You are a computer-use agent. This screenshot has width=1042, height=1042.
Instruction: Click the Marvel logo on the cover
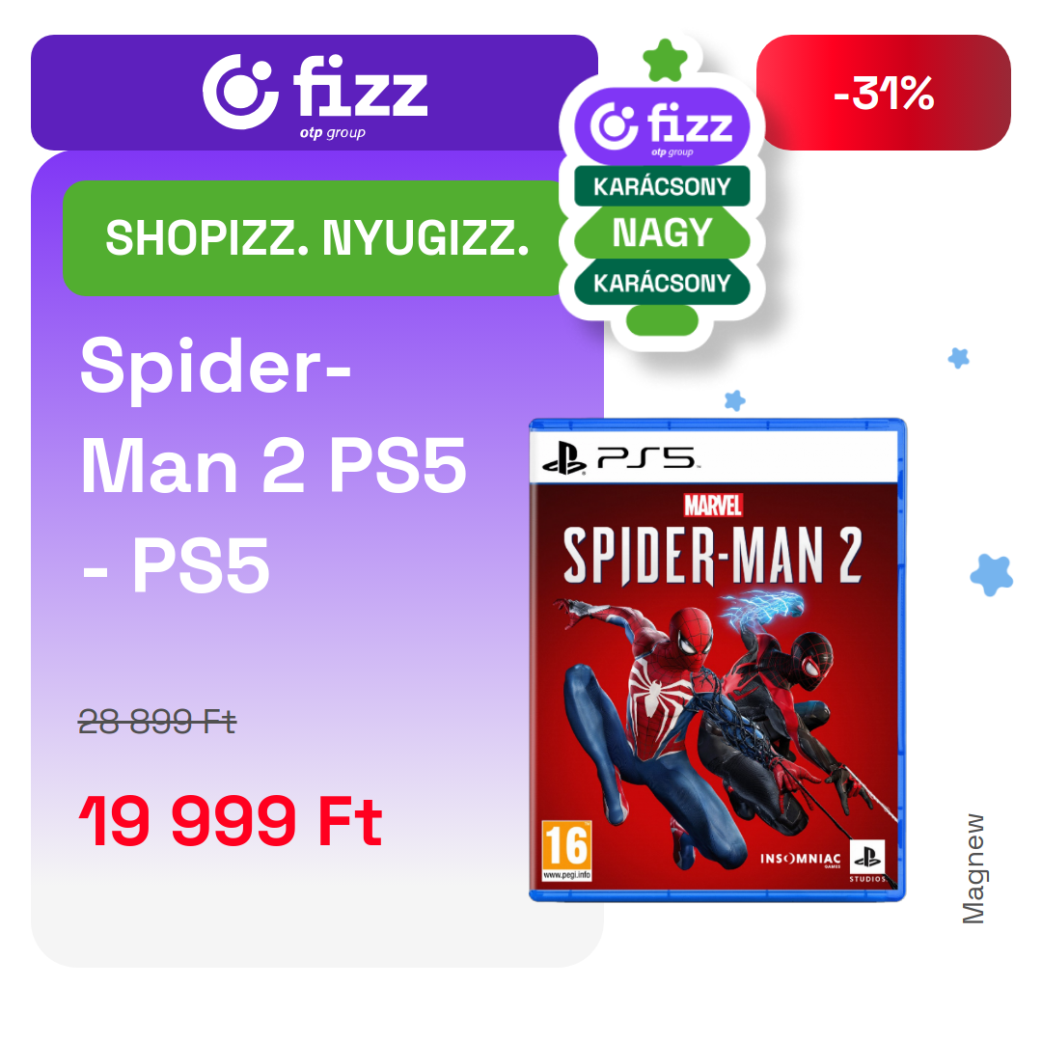713,506
